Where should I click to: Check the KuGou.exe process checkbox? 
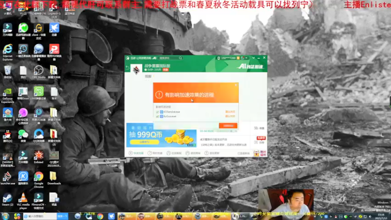(157, 116)
